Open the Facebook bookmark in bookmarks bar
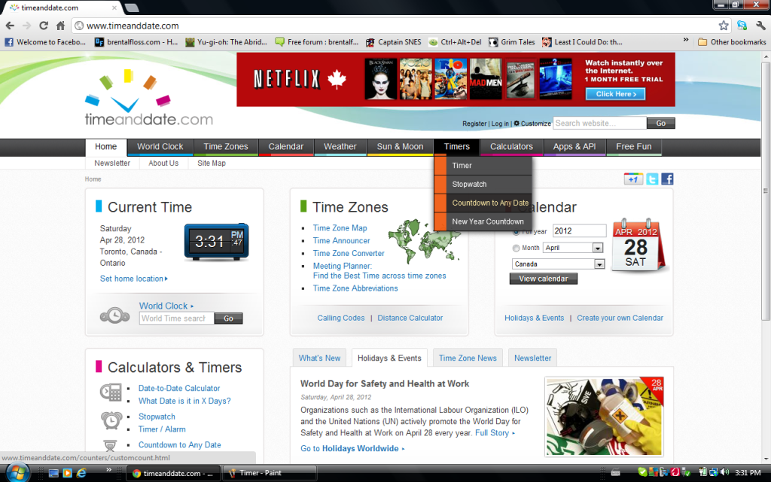The image size is (771, 482). click(x=45, y=42)
